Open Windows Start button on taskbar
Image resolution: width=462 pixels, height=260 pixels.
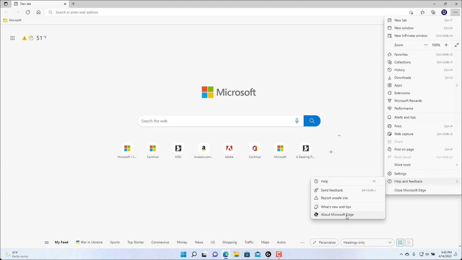pyautogui.click(x=184, y=255)
